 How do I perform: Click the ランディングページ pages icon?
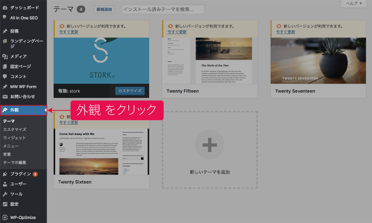point(5,41)
